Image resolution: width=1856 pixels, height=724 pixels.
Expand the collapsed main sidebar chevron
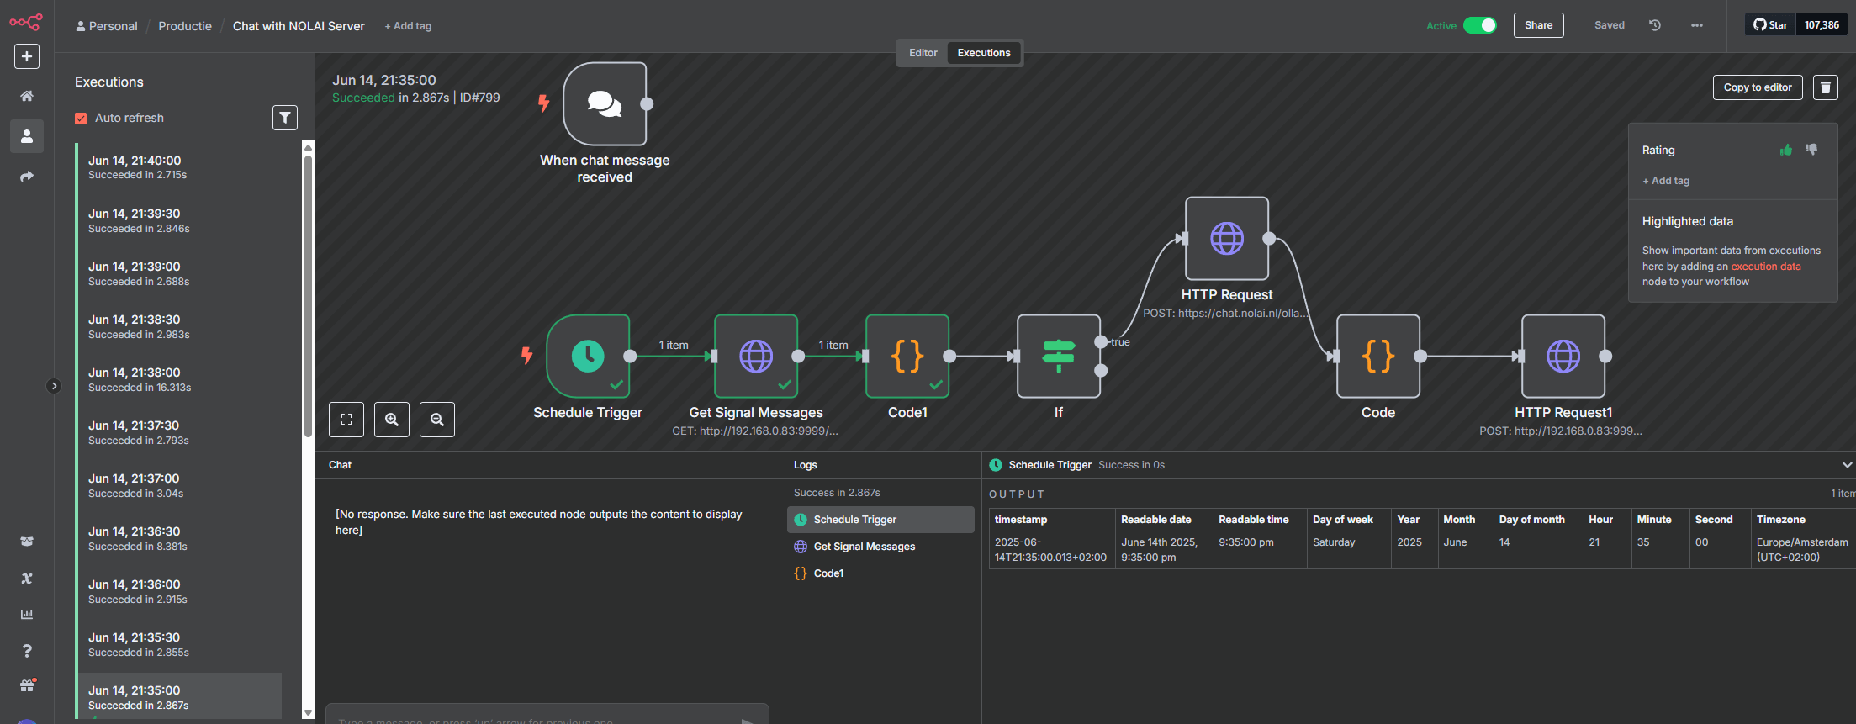click(x=54, y=386)
